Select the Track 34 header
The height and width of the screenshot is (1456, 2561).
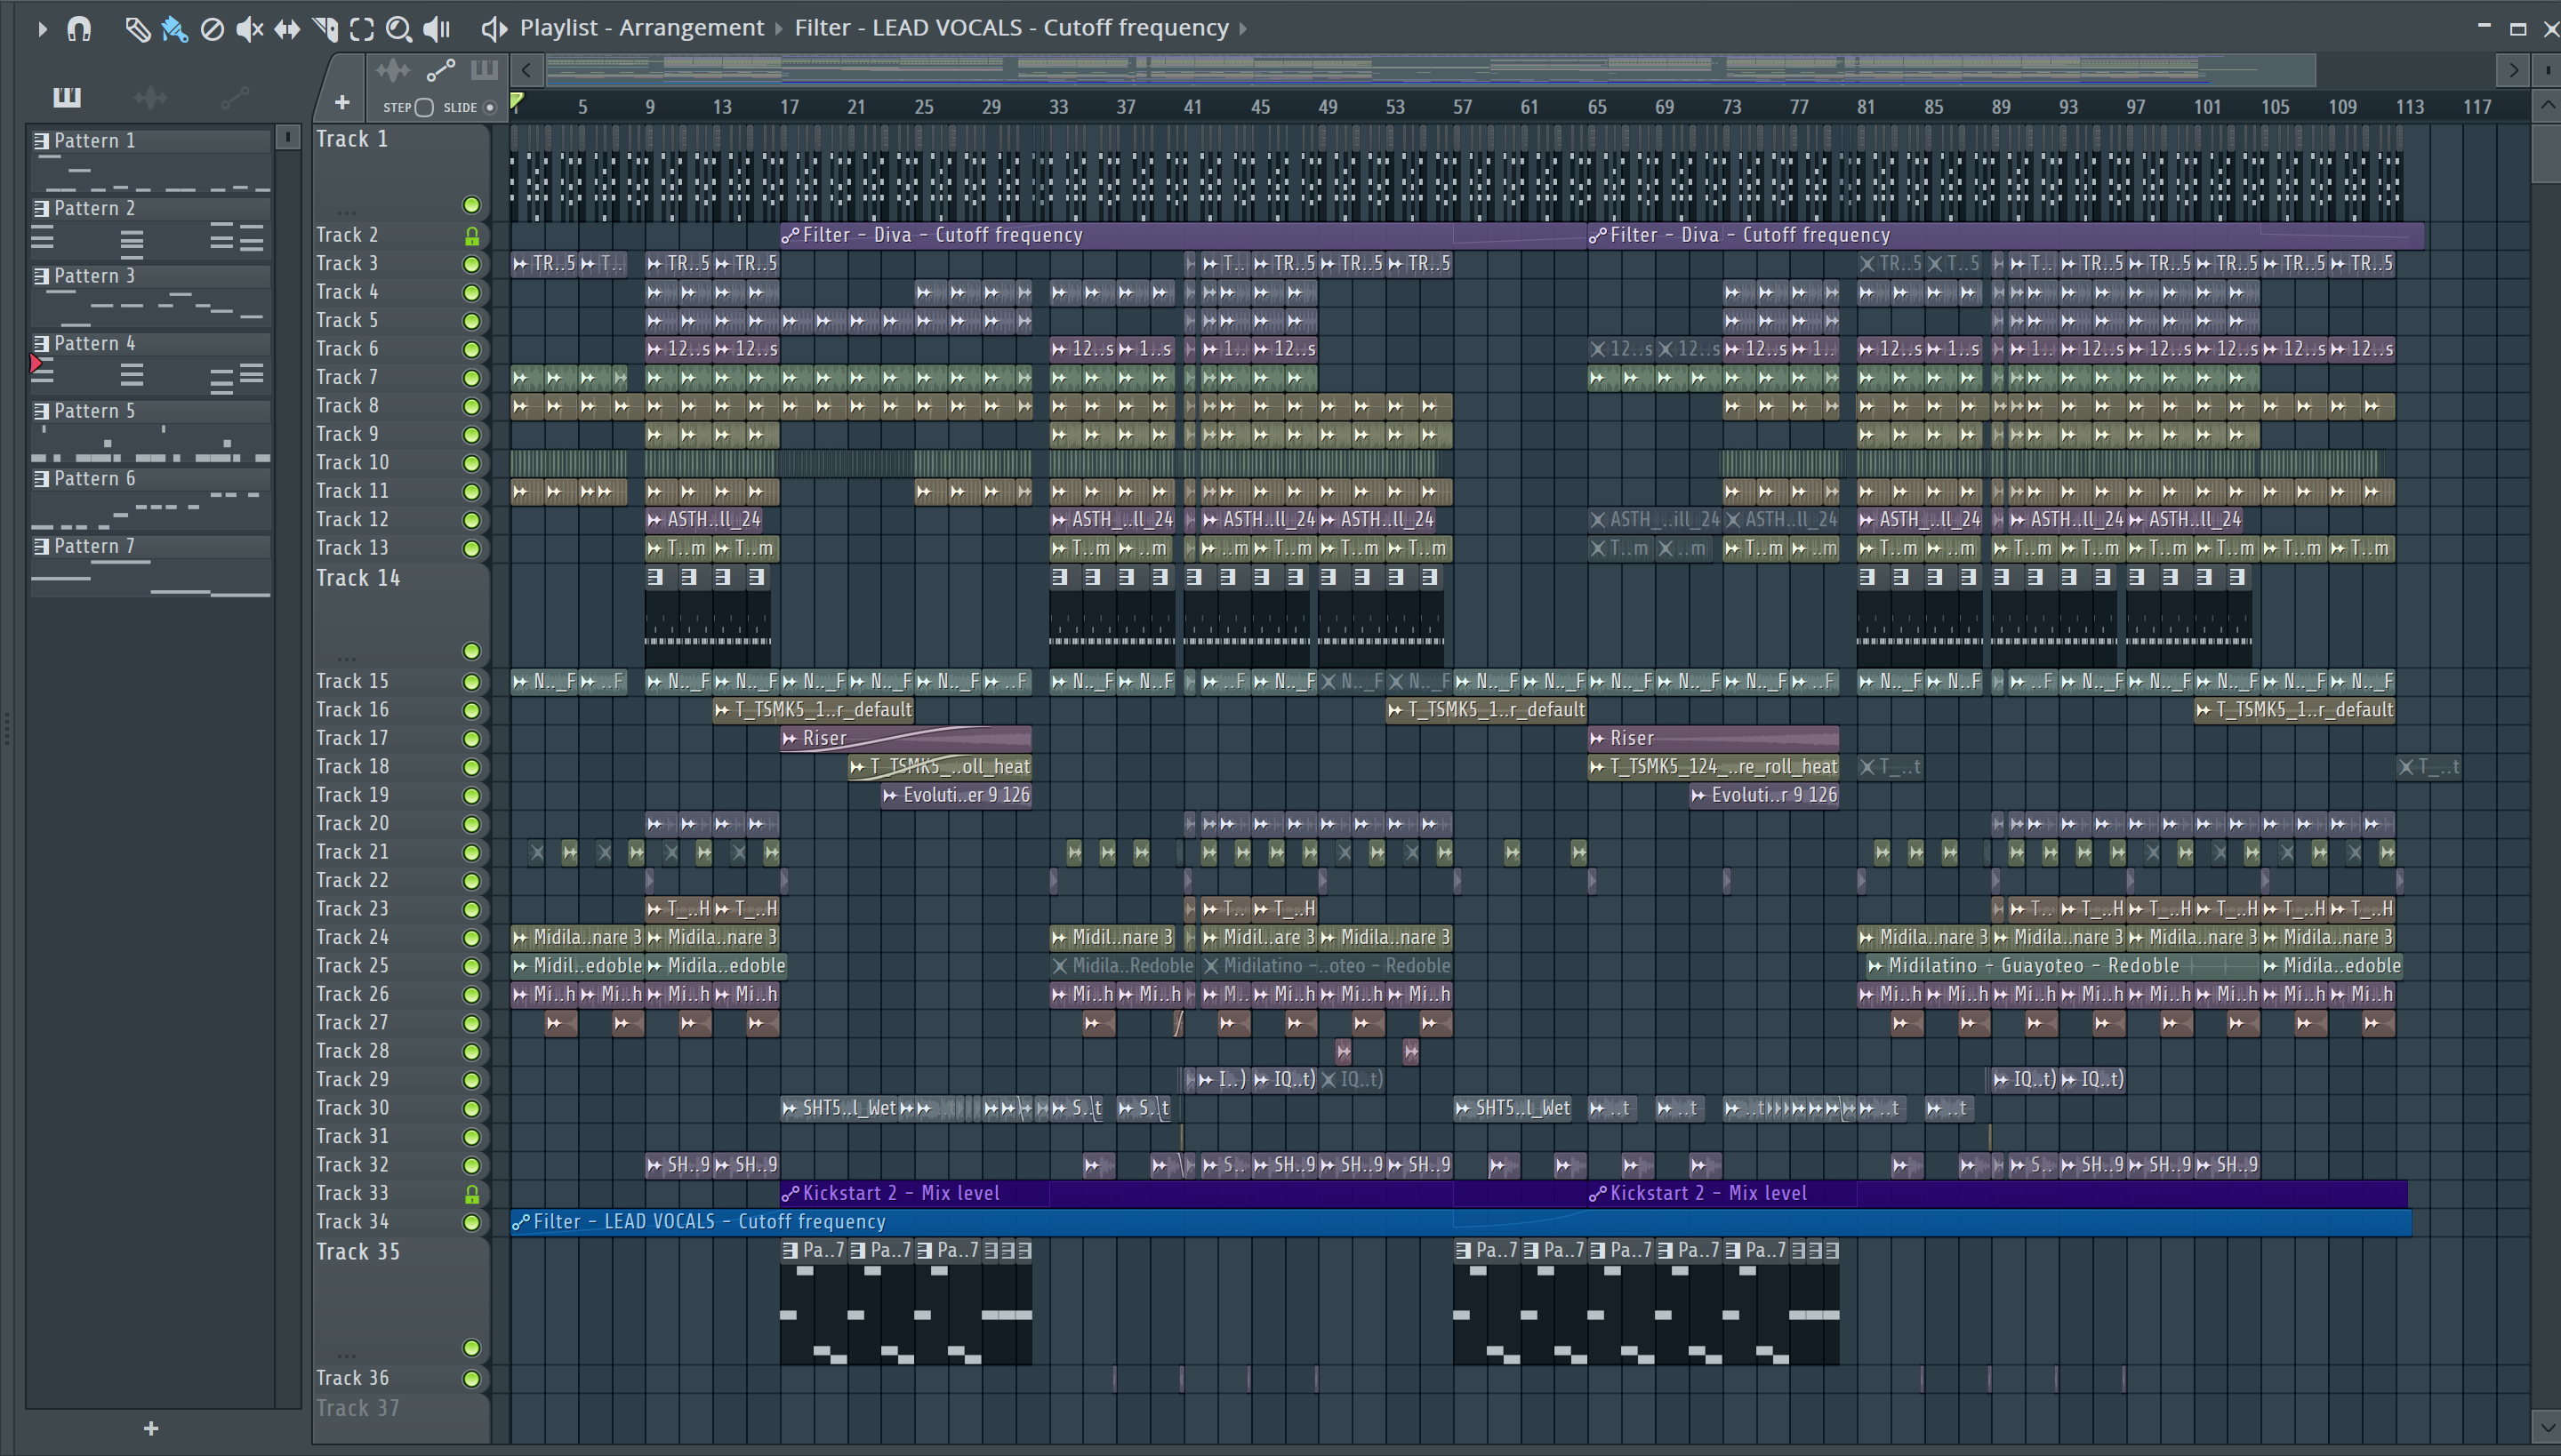[400, 1222]
